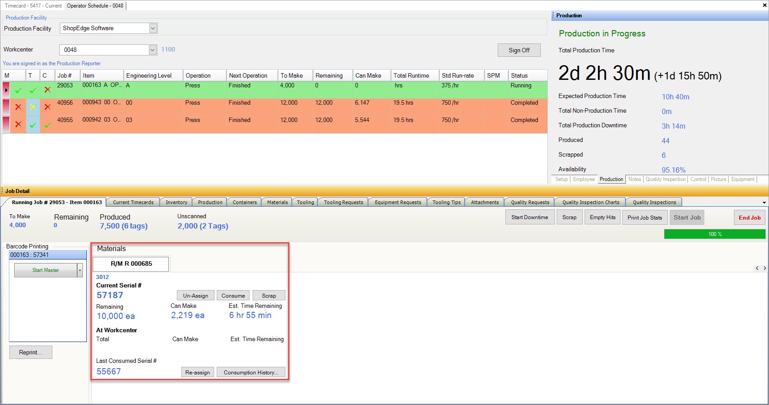The image size is (769, 405).
Task: Click the T column yellow X for job 40956
Action: coord(33,107)
